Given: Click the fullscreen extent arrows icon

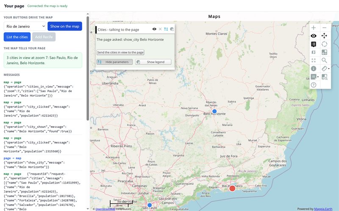Looking at the screenshot, I should tap(314, 60).
